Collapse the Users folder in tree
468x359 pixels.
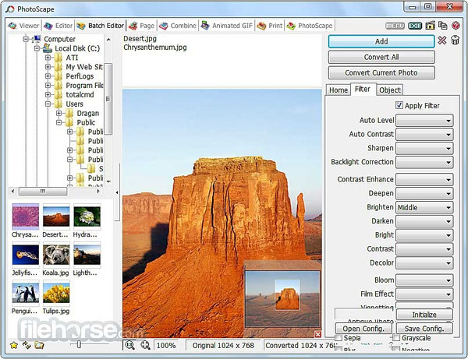(48, 104)
